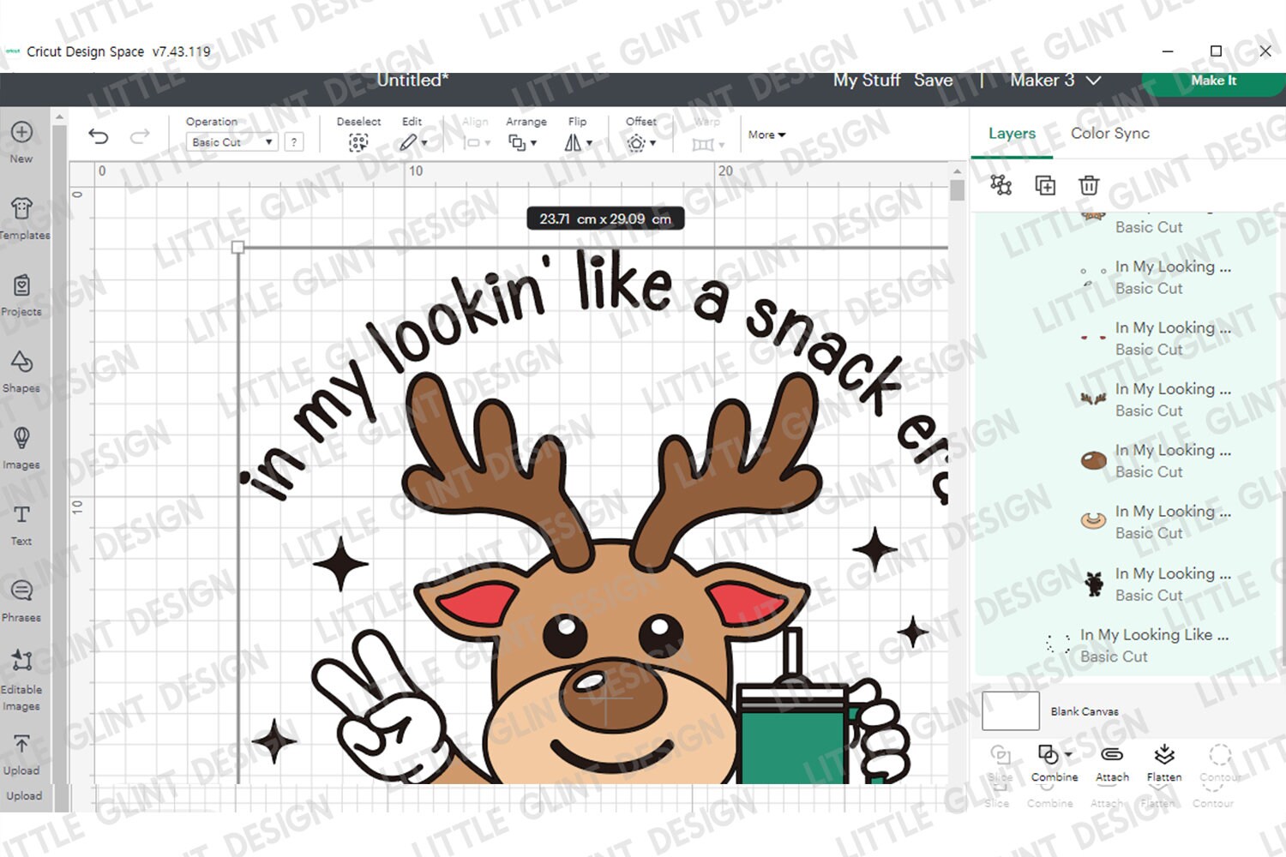The height and width of the screenshot is (857, 1286).
Task: Save the project
Action: coord(933,80)
